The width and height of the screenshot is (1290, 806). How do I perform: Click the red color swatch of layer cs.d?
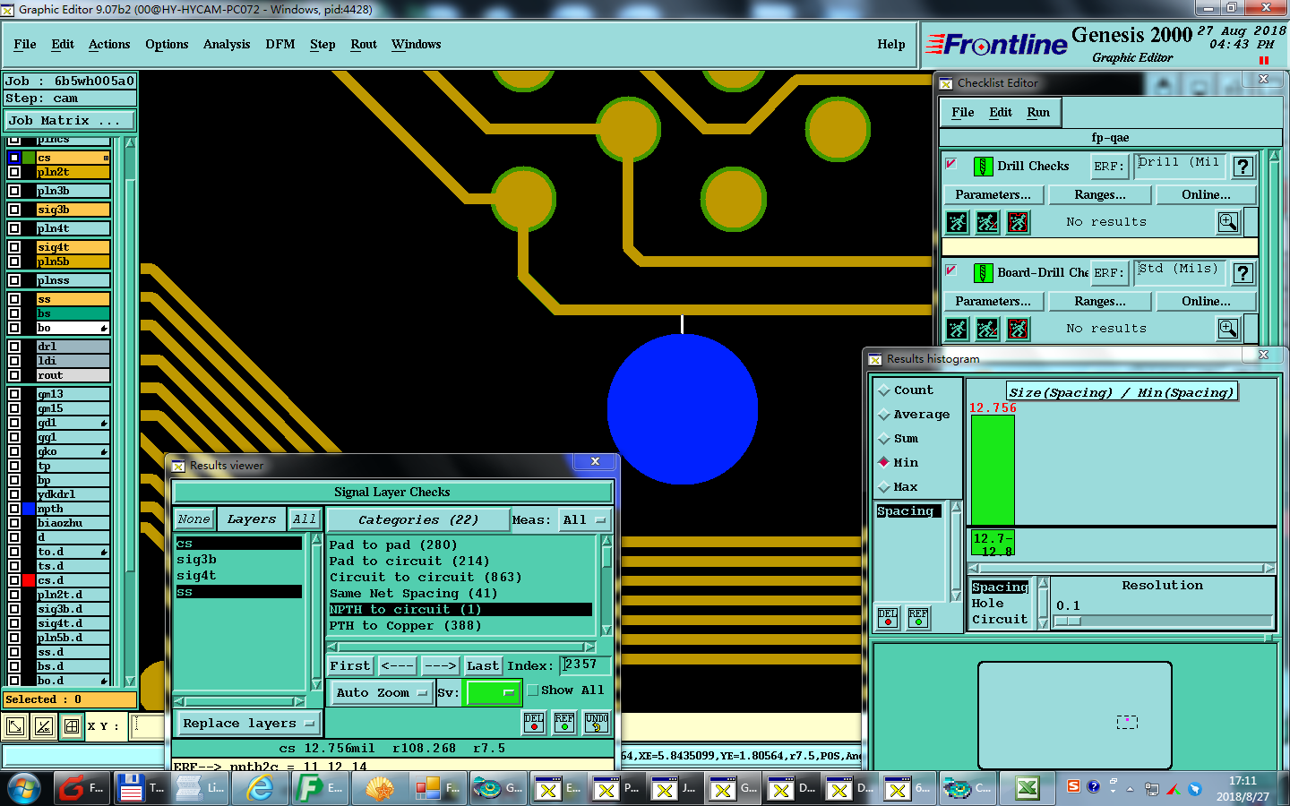pyautogui.click(x=29, y=580)
